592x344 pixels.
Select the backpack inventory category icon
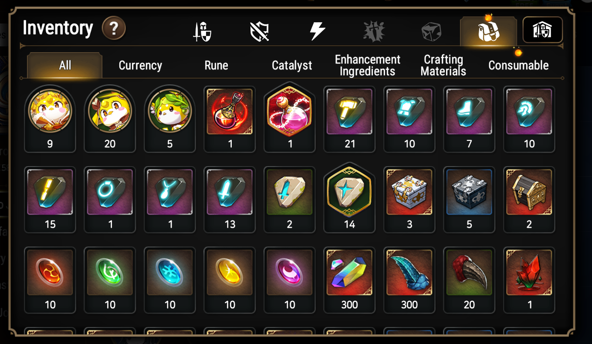pos(489,31)
